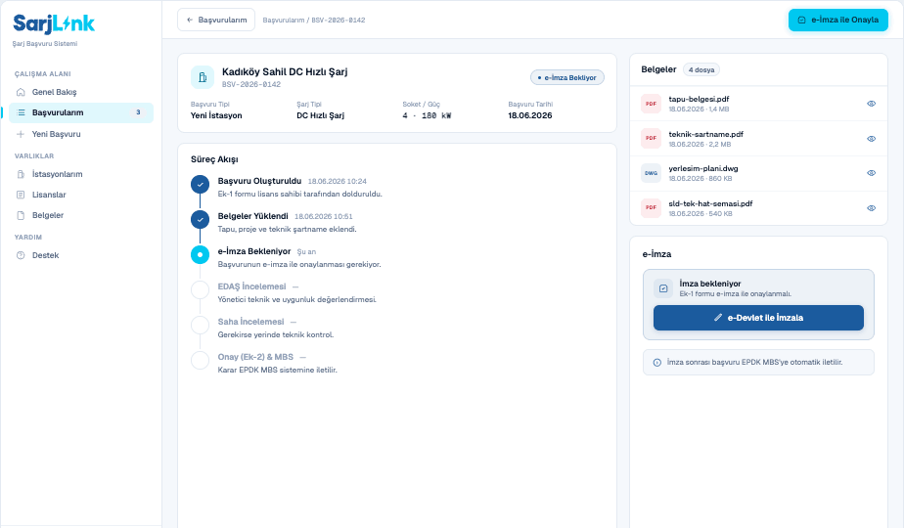The image size is (904, 528).
Task: Click the Lisanslar icon
Action: tap(21, 195)
